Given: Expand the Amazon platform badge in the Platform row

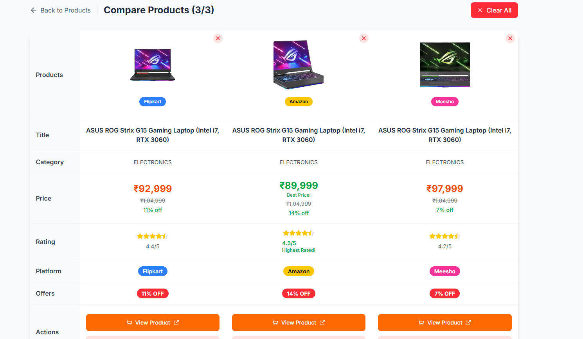Looking at the screenshot, I should (299, 271).
